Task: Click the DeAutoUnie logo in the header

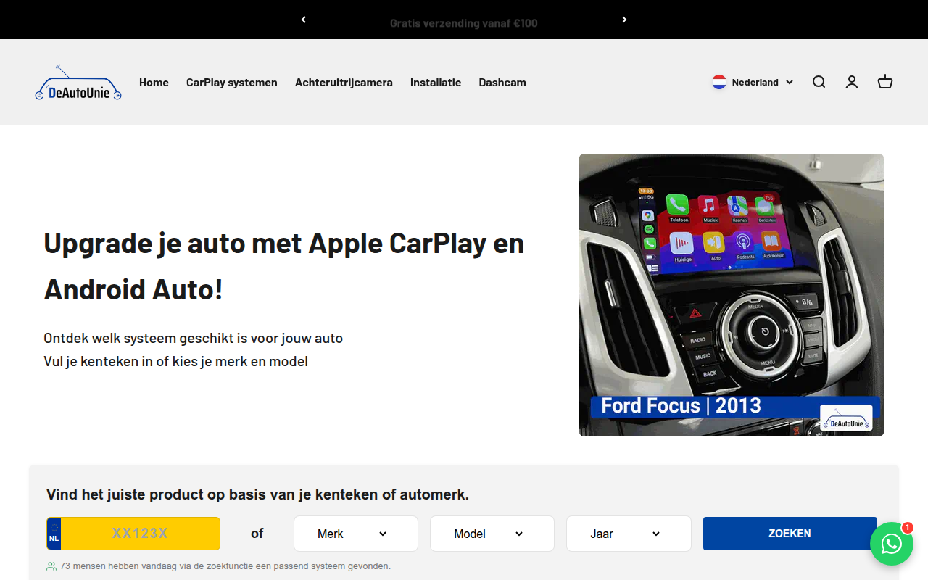Action: (x=78, y=82)
